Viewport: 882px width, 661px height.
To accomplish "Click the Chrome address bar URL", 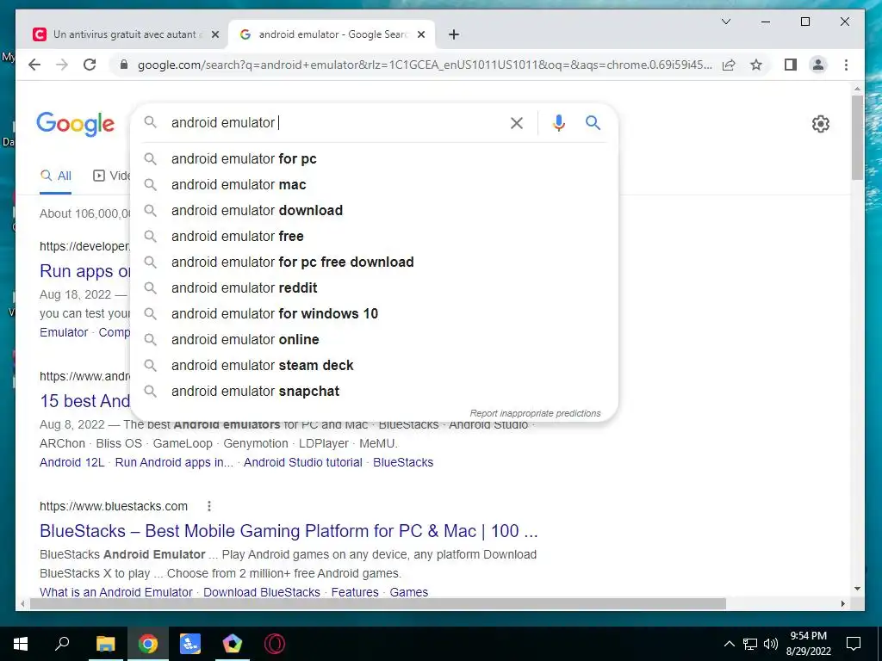I will [425, 65].
